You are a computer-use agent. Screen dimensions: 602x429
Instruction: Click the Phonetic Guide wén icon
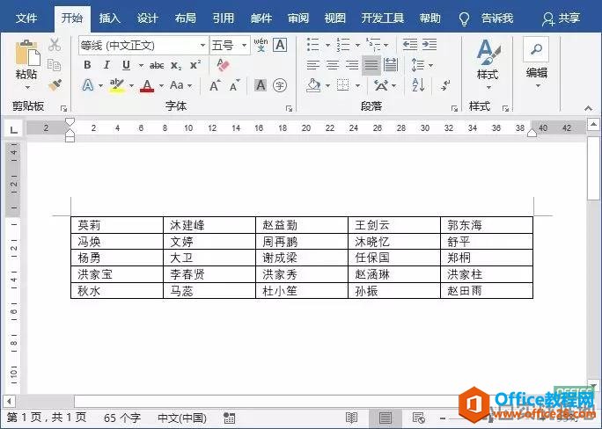[x=261, y=45]
